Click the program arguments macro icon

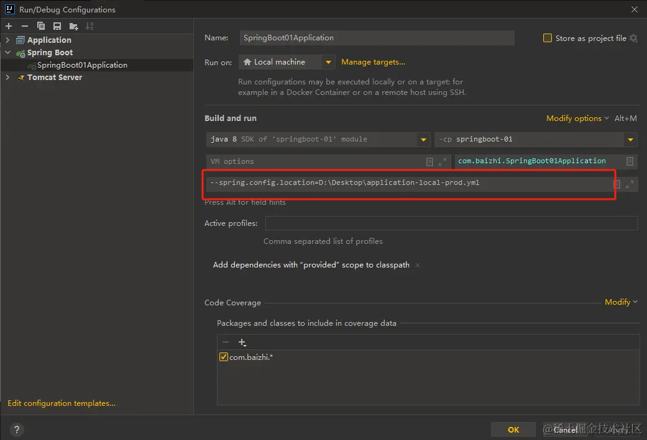tap(617, 184)
